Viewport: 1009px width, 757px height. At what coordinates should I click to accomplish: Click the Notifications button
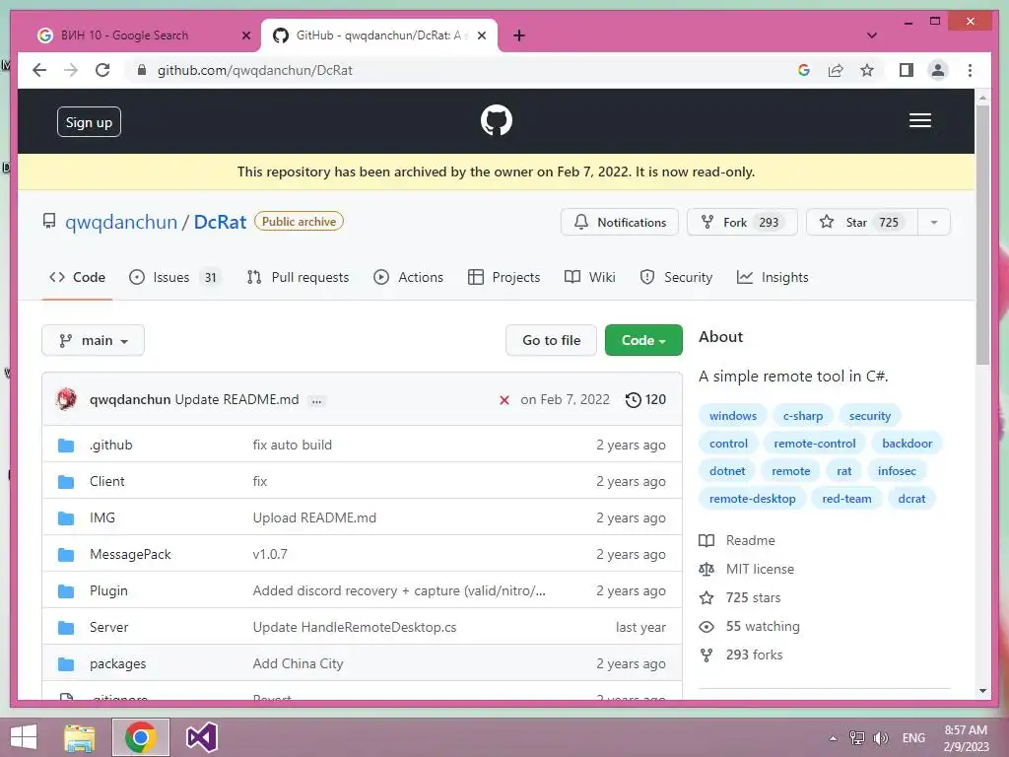click(x=620, y=222)
